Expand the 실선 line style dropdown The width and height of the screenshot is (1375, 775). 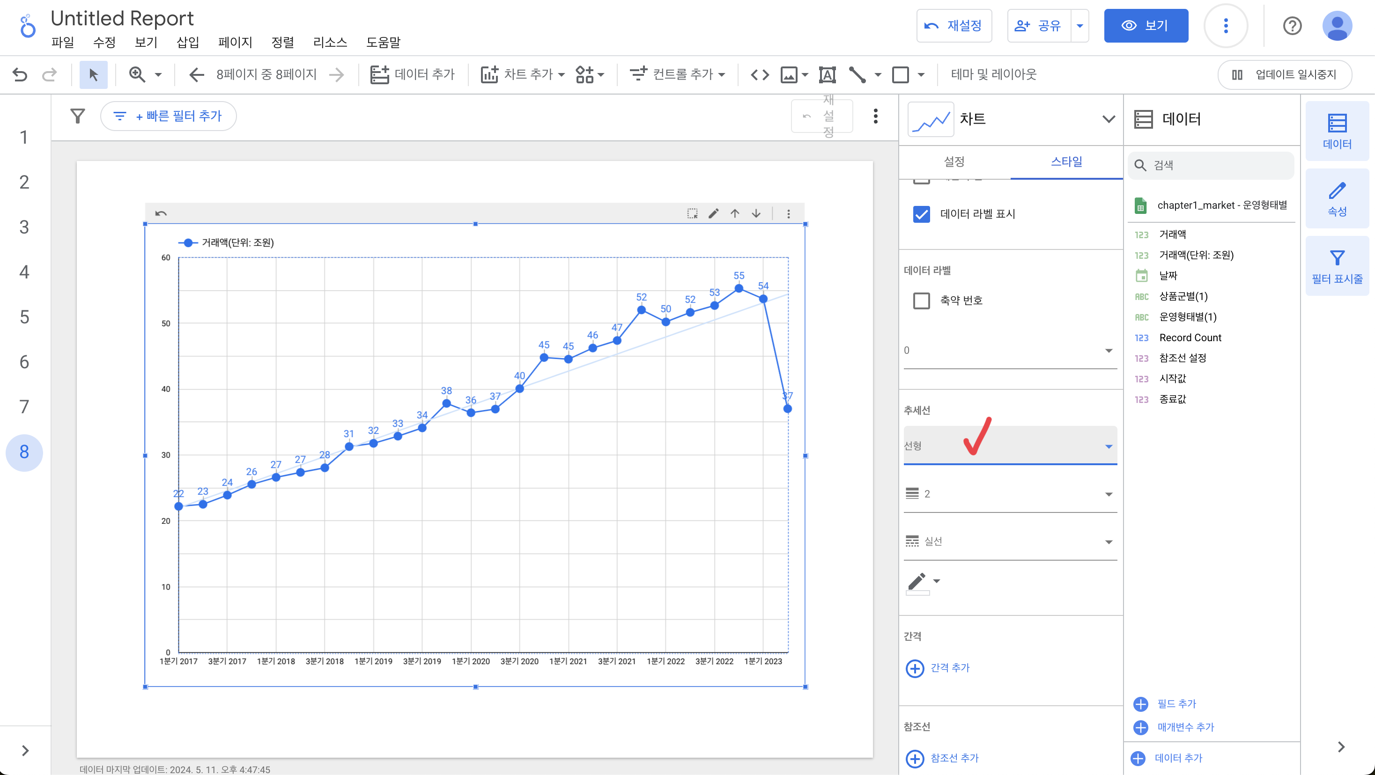coord(1009,541)
